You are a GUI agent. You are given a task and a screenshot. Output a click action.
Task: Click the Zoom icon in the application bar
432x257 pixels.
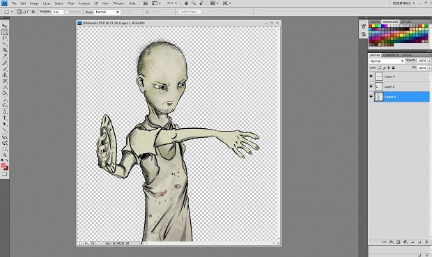[x=194, y=3]
